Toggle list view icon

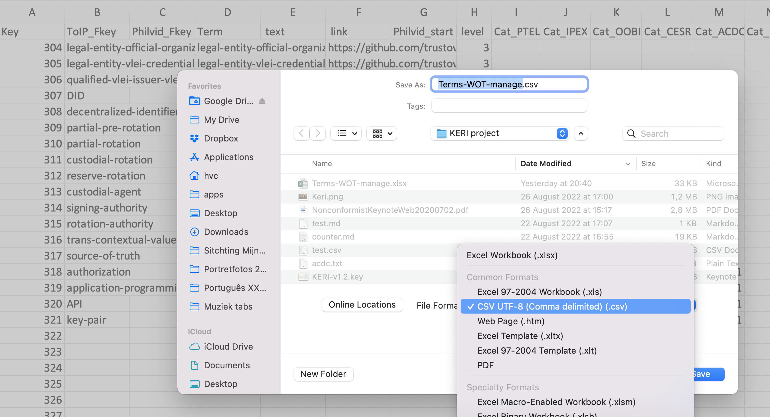point(345,133)
